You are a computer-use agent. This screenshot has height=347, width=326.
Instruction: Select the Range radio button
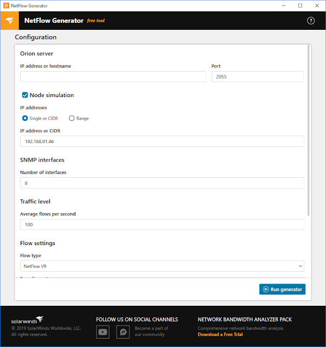coord(72,118)
